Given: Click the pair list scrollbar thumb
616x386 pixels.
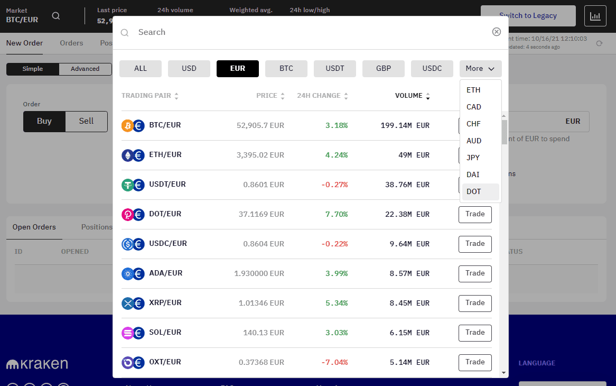Looking at the screenshot, I should [x=504, y=132].
